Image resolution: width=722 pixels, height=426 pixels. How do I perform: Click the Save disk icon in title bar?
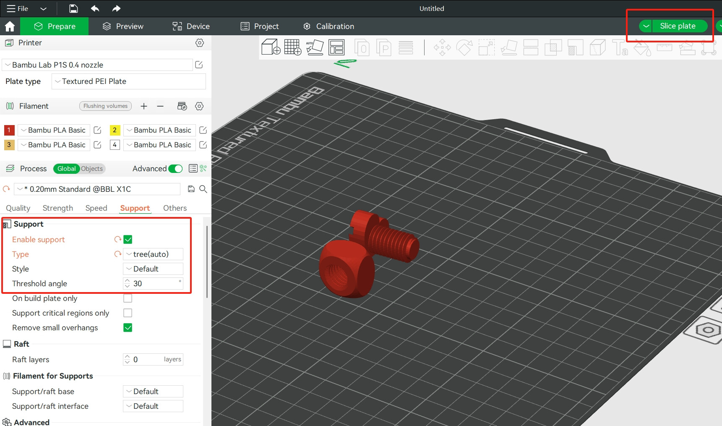[x=73, y=8]
